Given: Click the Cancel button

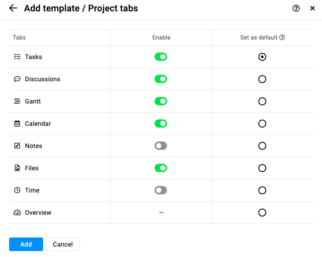Looking at the screenshot, I should pyautogui.click(x=63, y=244).
